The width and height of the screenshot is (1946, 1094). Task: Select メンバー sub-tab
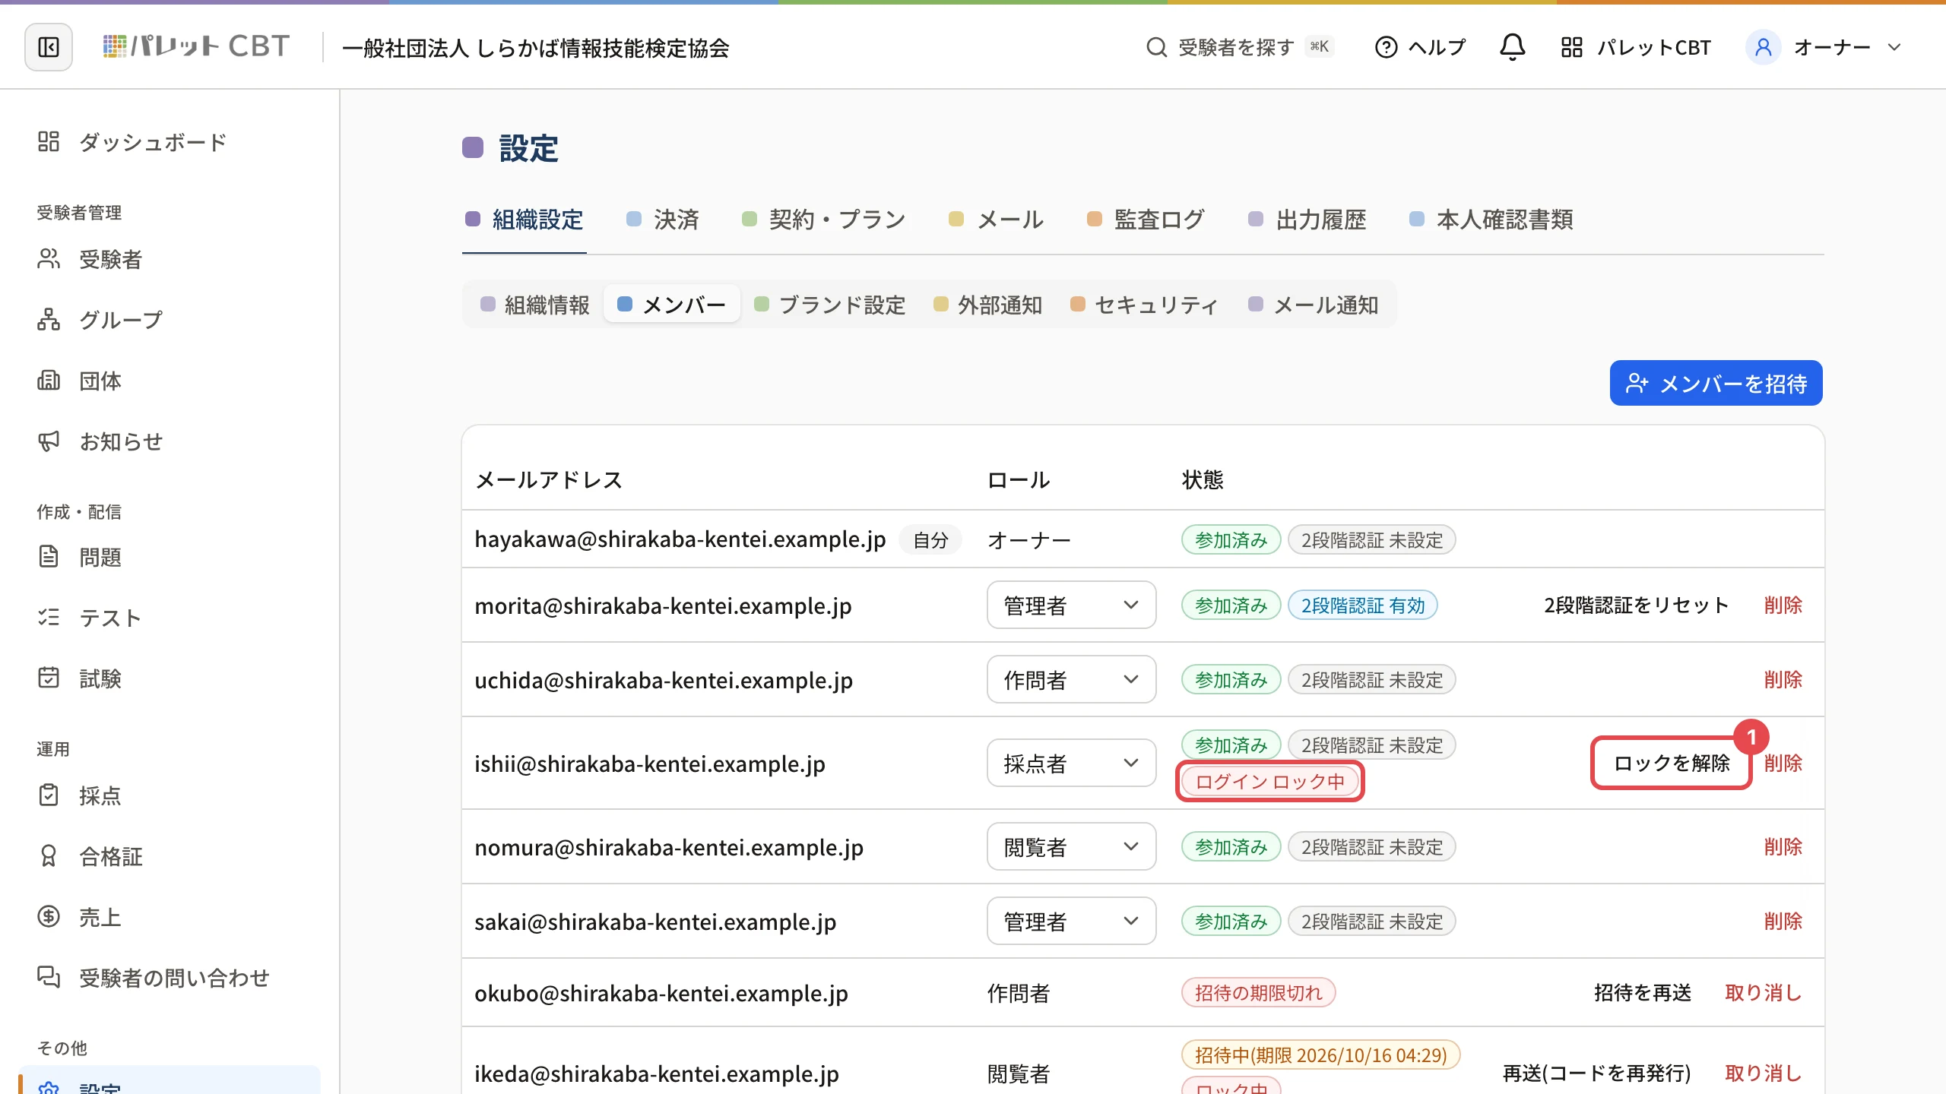pos(672,305)
